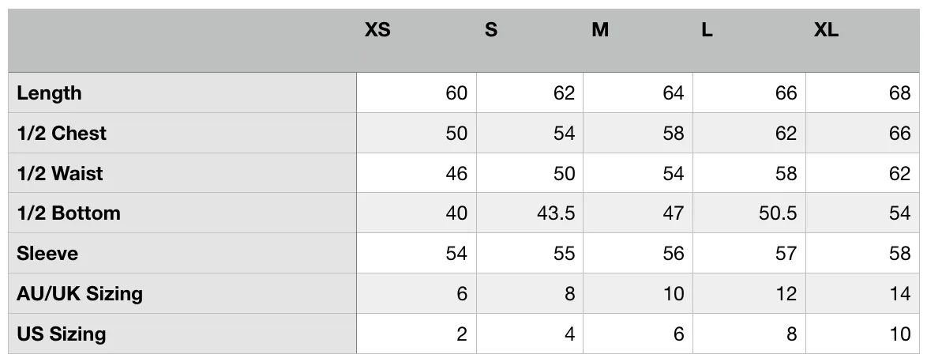Click the Length row label
This screenshot has height=362, width=927.
pos(49,92)
